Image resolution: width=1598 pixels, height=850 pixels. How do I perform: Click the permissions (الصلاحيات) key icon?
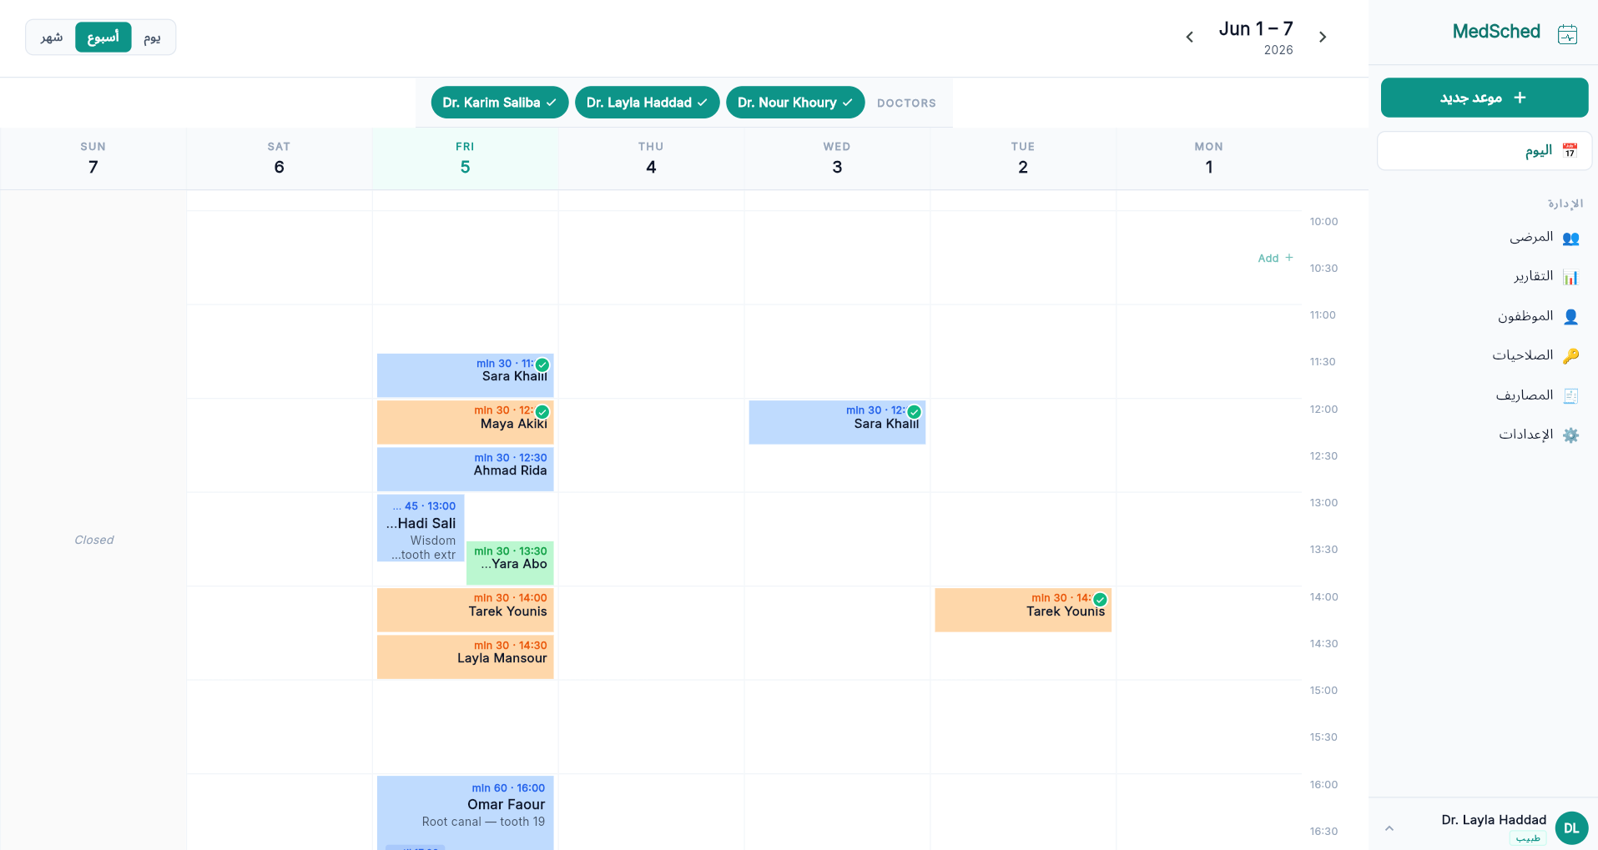[x=1570, y=355]
